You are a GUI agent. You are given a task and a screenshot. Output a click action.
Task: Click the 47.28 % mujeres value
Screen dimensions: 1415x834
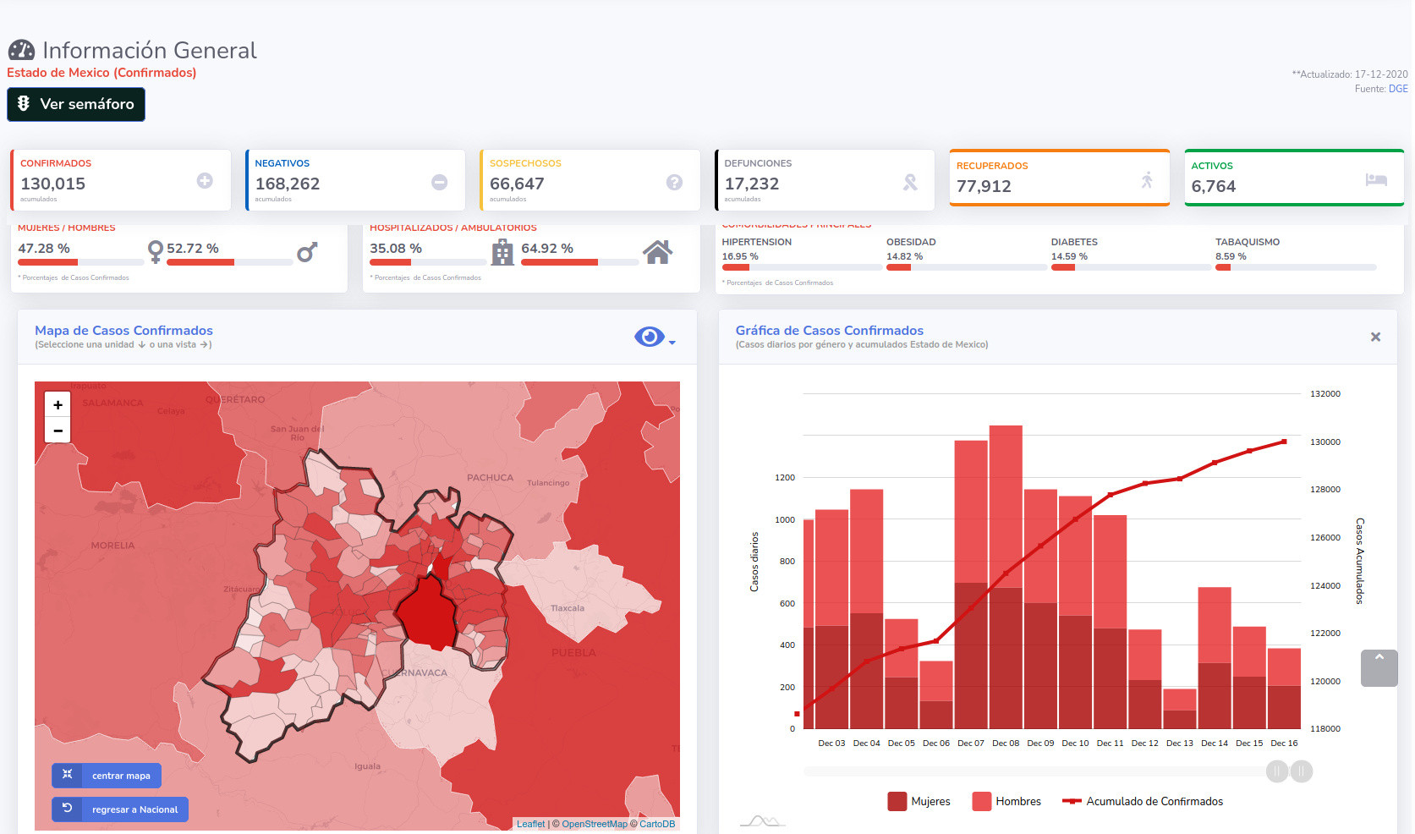[44, 248]
